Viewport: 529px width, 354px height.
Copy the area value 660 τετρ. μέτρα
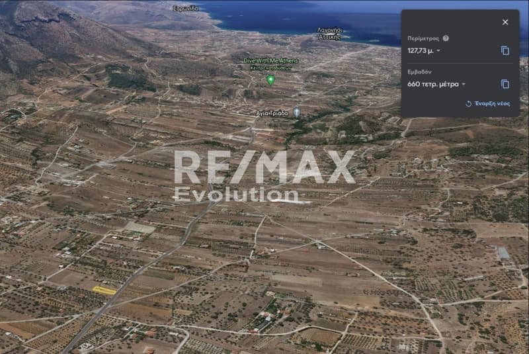click(505, 84)
